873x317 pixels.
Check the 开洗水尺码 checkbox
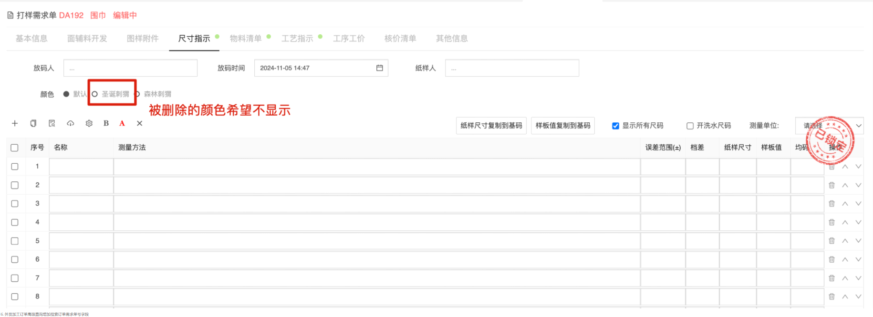690,126
